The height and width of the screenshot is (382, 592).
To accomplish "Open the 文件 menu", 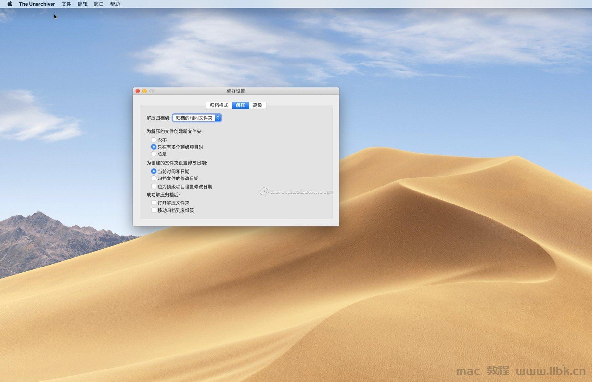I will [x=66, y=4].
